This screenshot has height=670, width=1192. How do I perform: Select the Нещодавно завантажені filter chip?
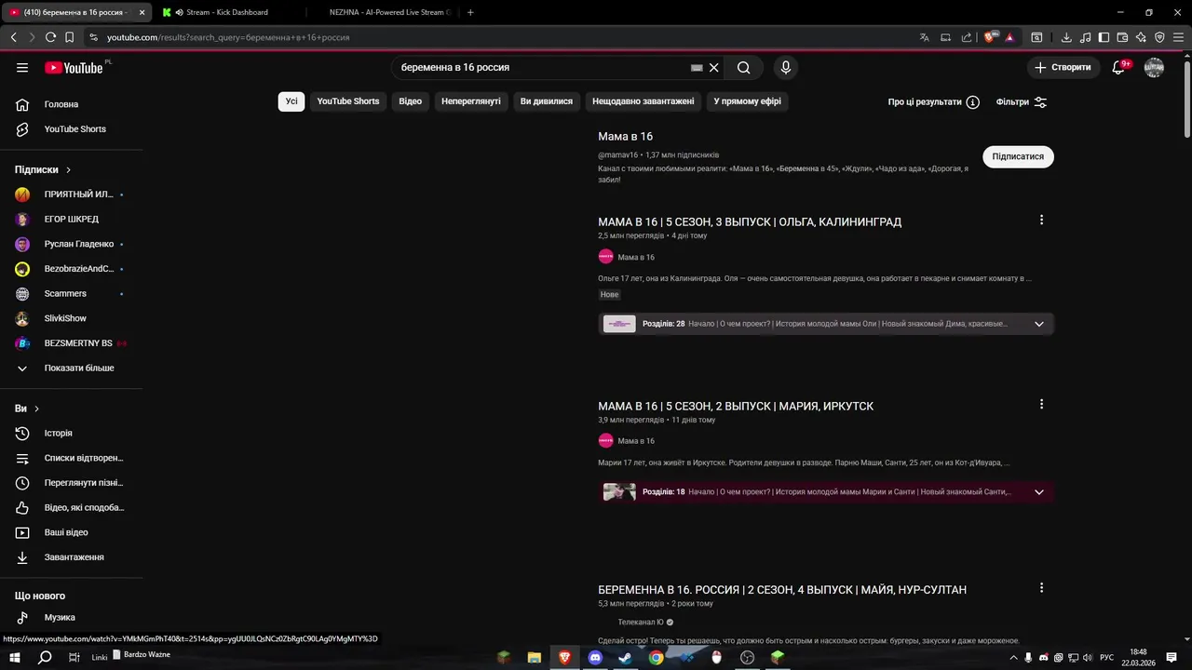coord(643,101)
